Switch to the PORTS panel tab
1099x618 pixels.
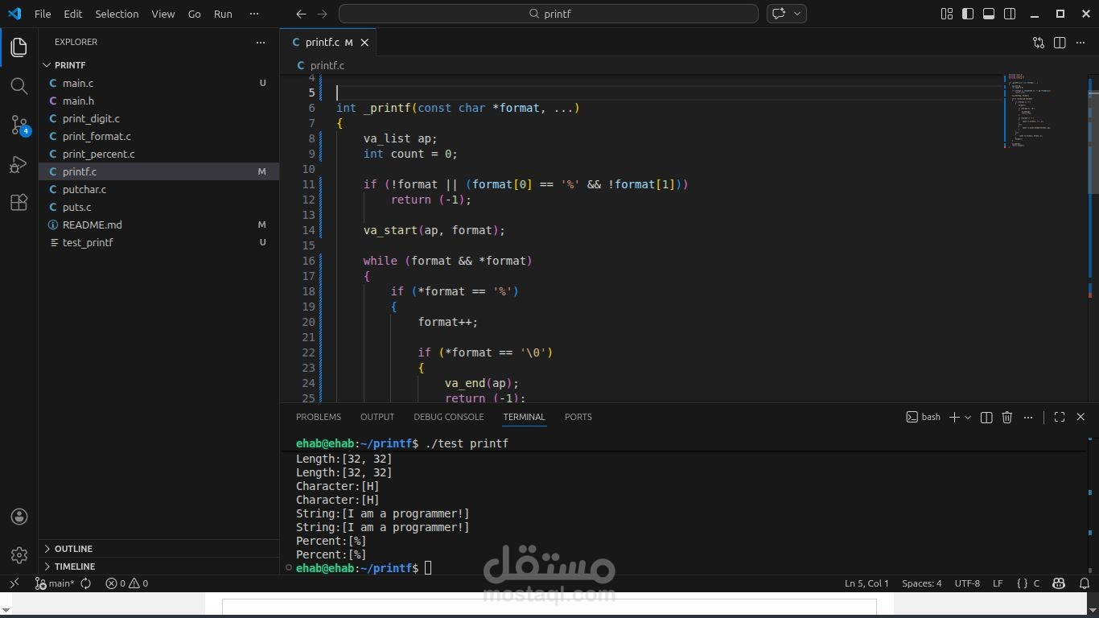[x=578, y=417]
